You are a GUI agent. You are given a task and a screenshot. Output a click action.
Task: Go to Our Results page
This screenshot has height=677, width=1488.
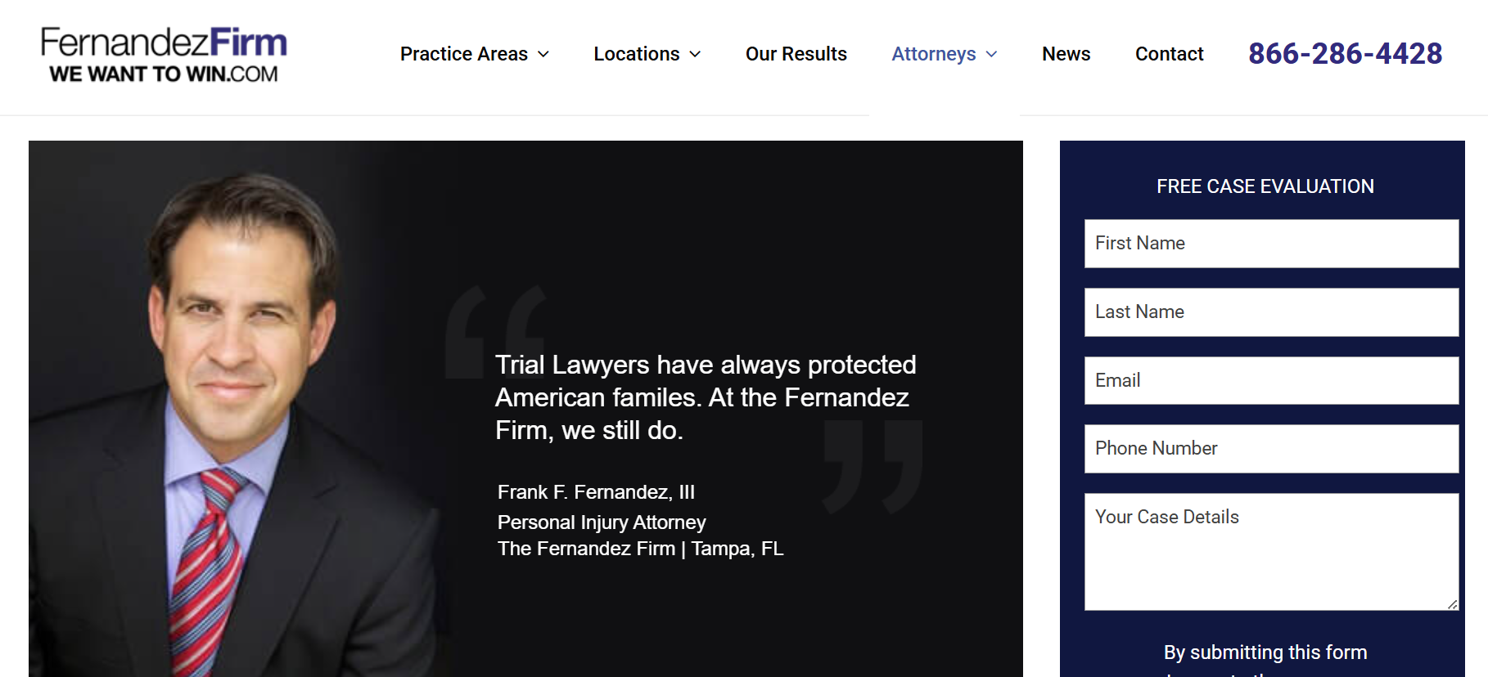coord(796,54)
